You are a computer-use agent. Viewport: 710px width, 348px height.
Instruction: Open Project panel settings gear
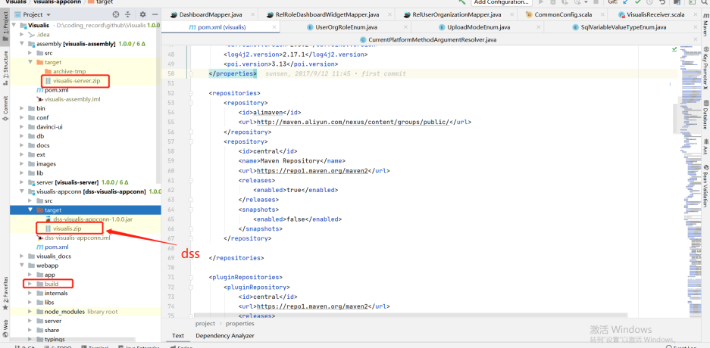click(142, 14)
